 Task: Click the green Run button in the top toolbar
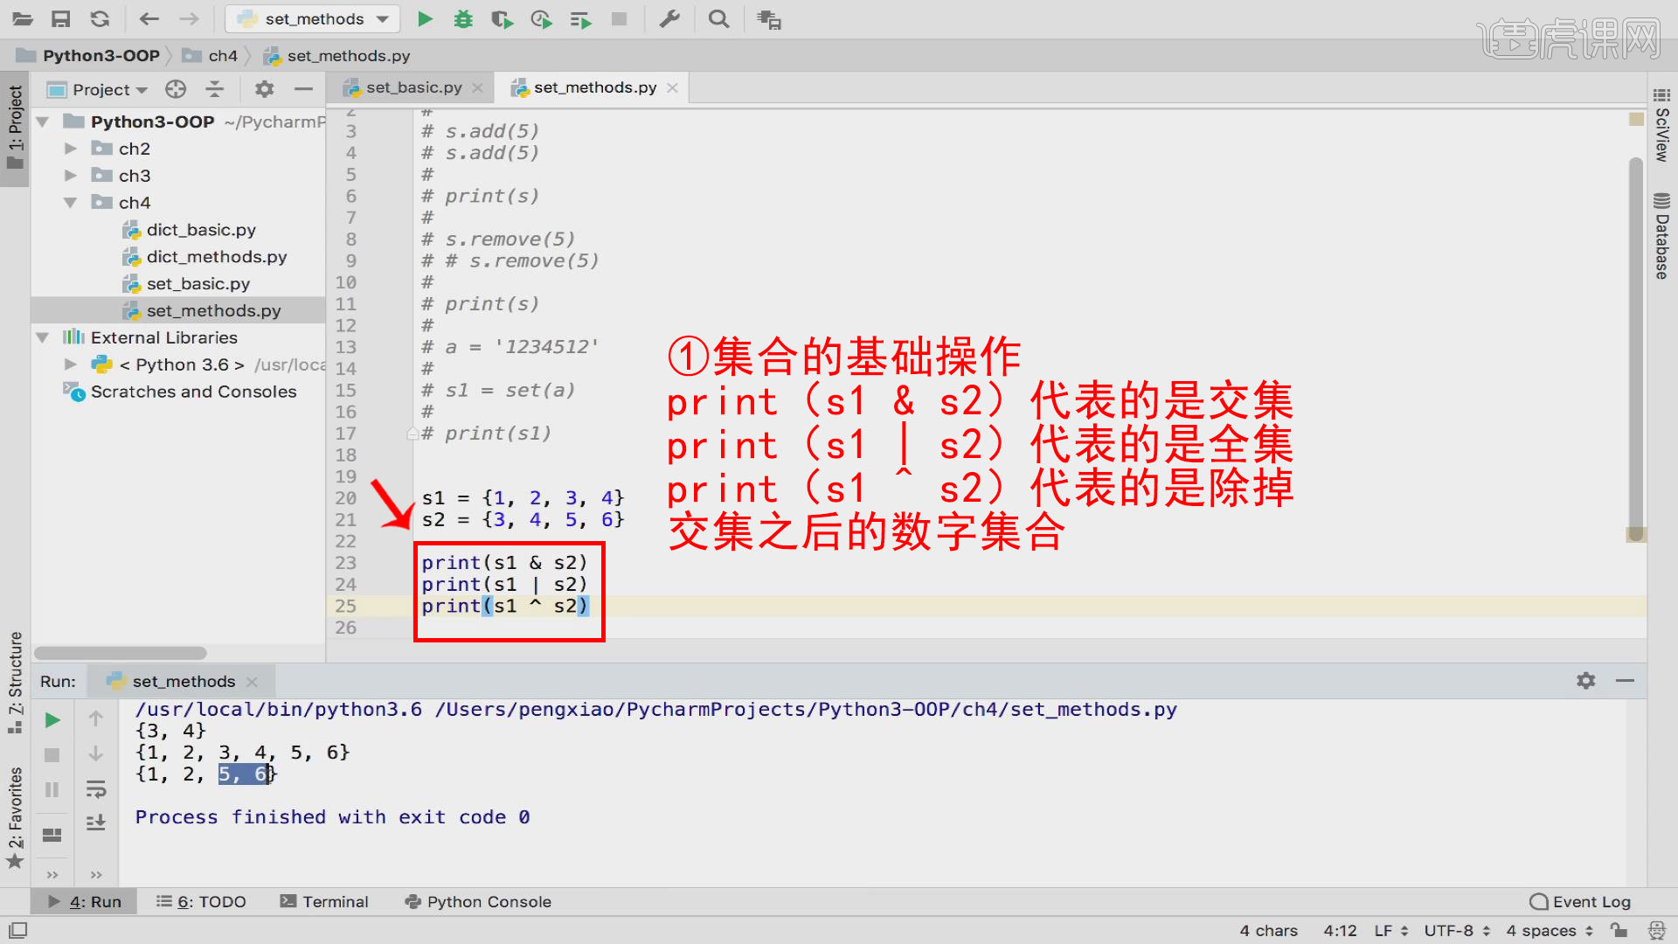[425, 19]
